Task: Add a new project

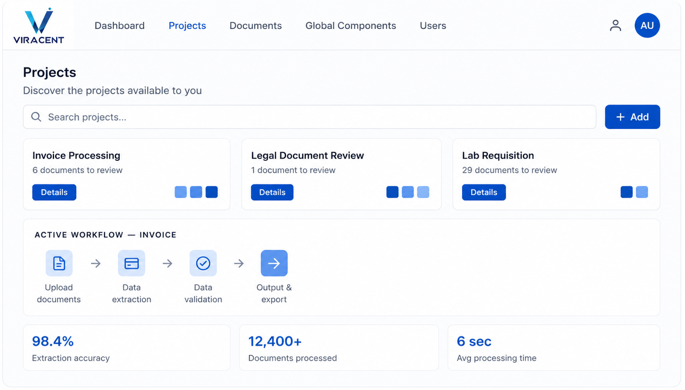Action: tap(633, 117)
